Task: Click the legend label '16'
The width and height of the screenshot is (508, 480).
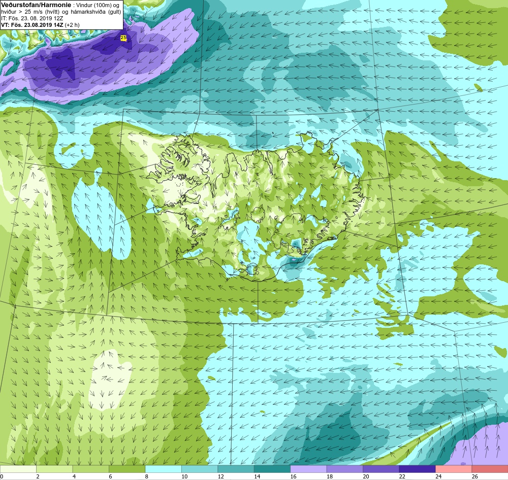Action: pos(293,476)
